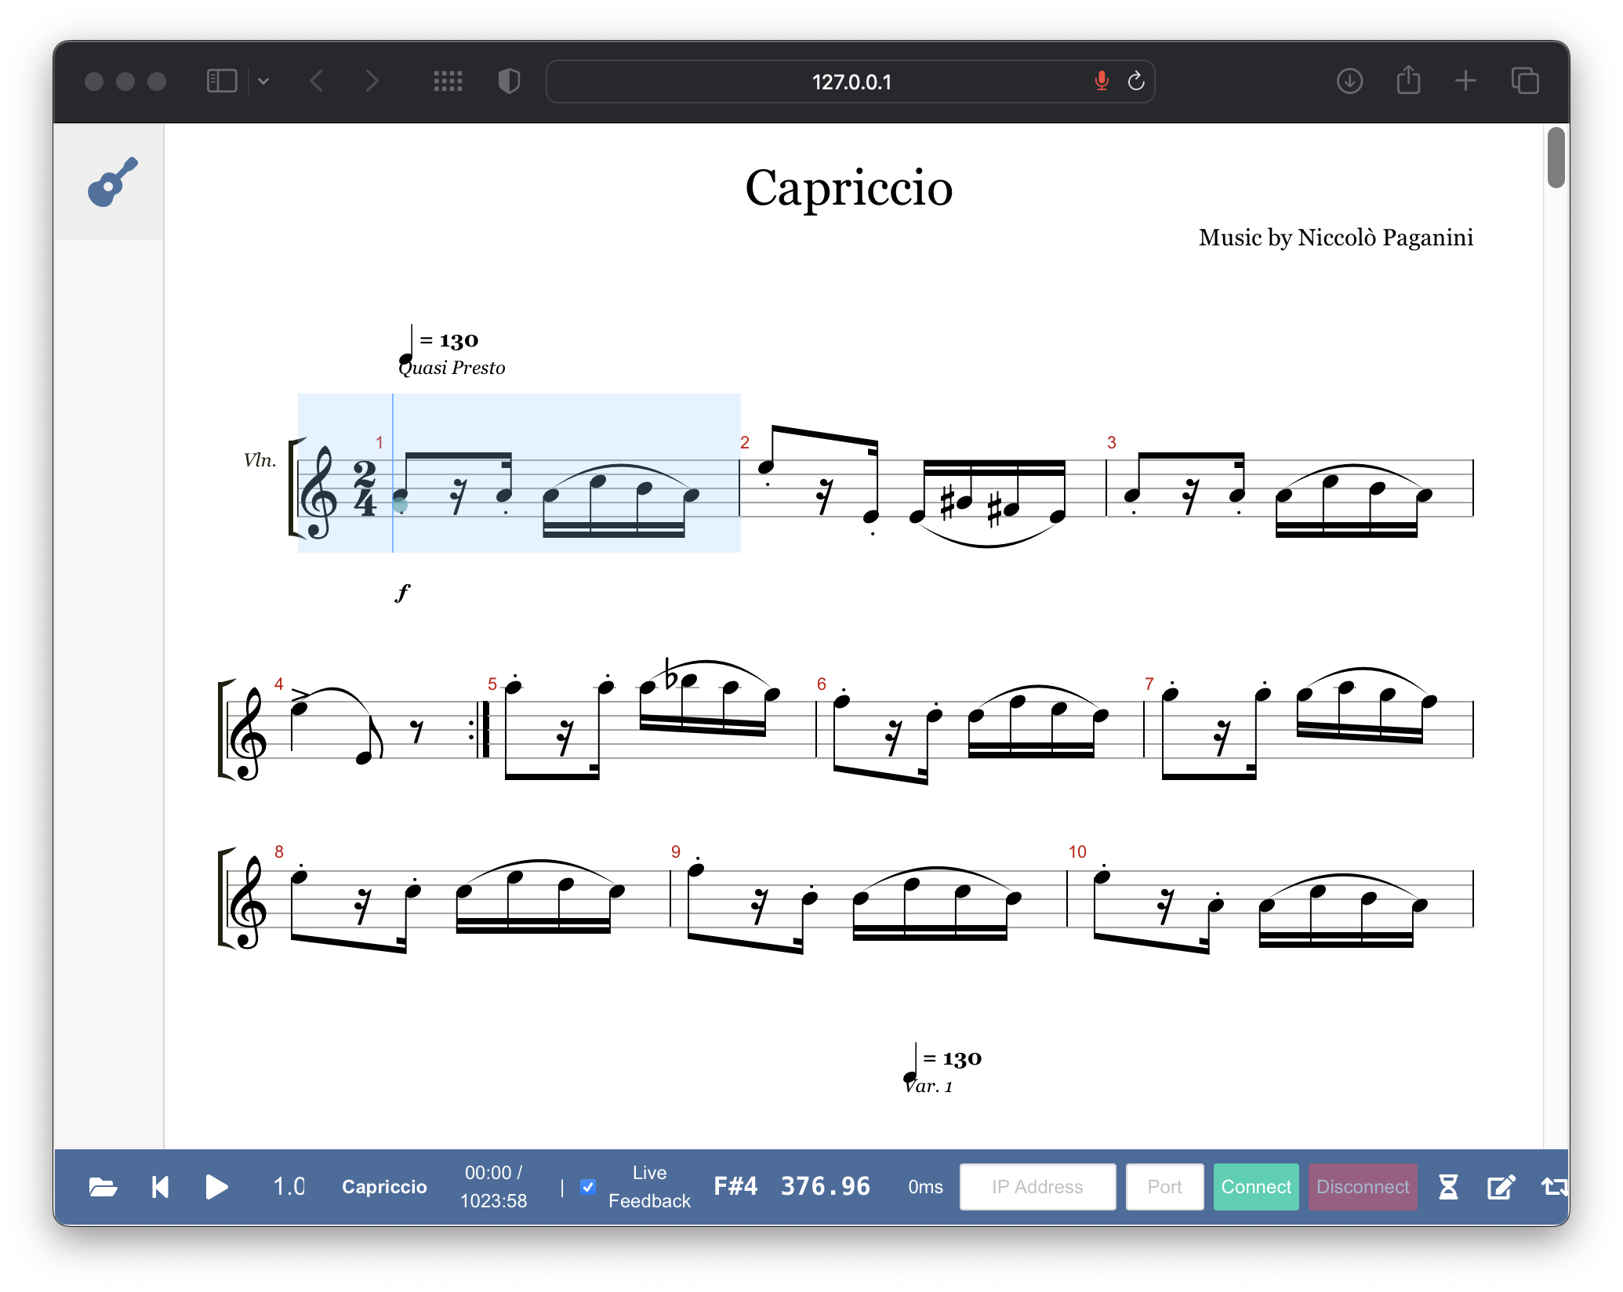1623x1292 pixels.
Task: Click the Music by Niccolò Paganini credit
Action: click(1336, 238)
